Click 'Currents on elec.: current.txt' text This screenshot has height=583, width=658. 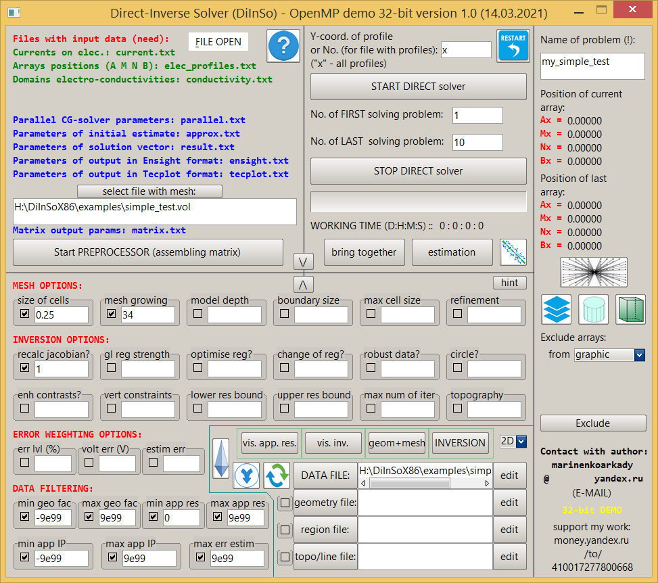[94, 53]
